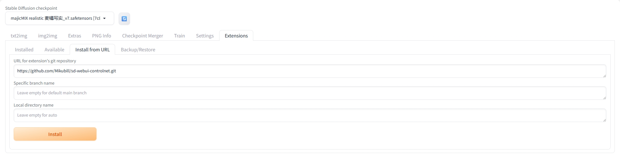Select the Train tab
The height and width of the screenshot is (155, 620).
tap(179, 36)
